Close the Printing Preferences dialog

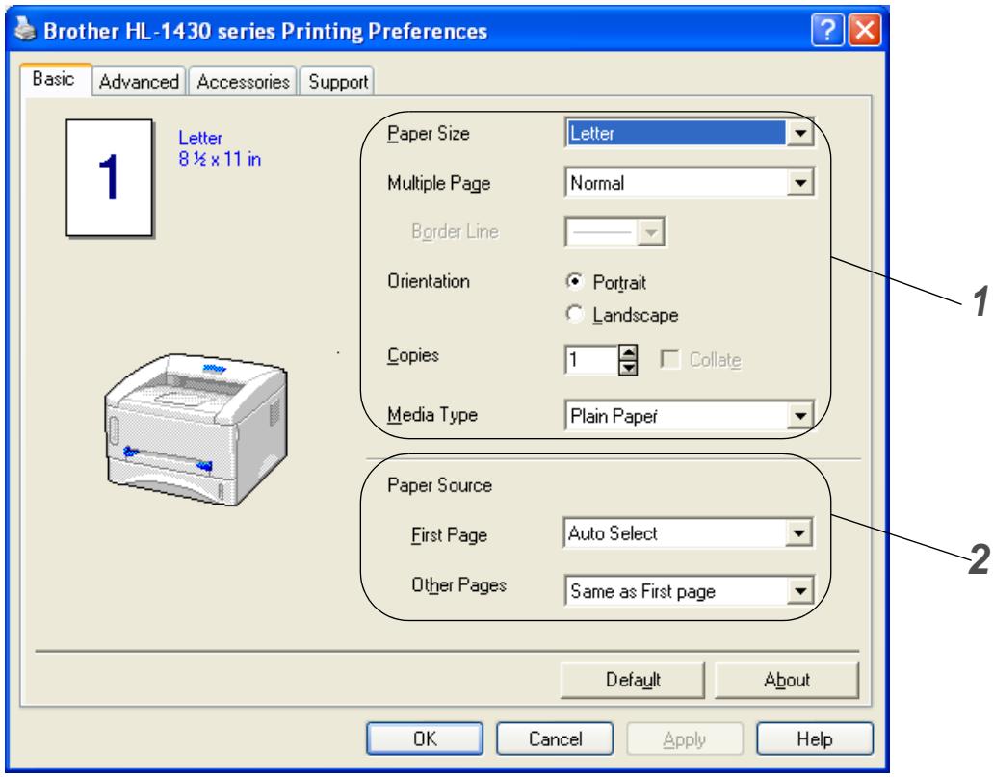tap(865, 30)
